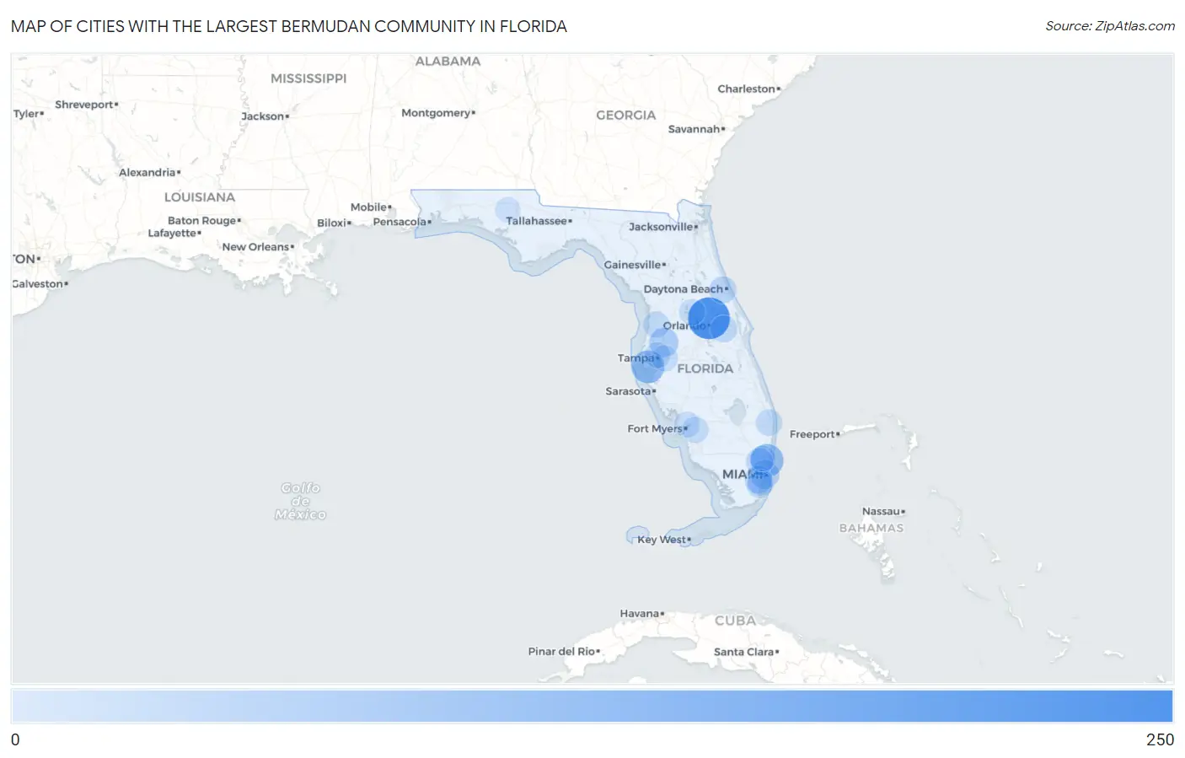Click the Baton Rouge label
This screenshot has width=1185, height=758.
click(201, 221)
